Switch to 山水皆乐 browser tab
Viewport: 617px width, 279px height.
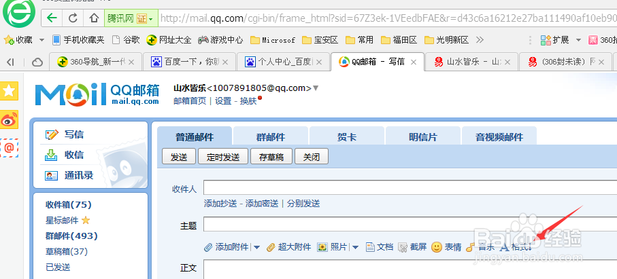(471, 62)
